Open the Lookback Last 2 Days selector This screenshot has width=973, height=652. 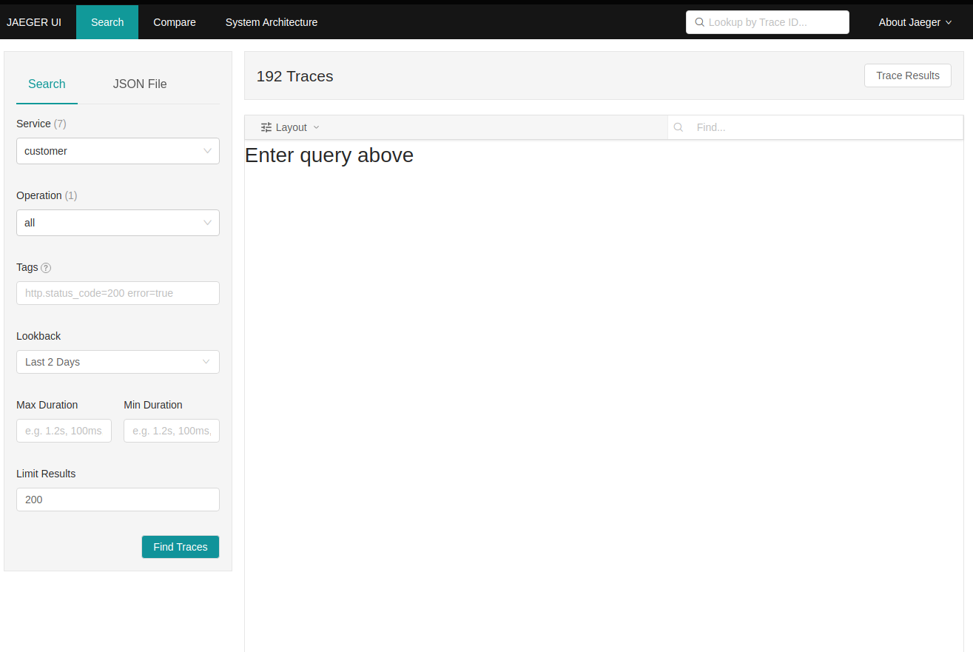pyautogui.click(x=111, y=362)
